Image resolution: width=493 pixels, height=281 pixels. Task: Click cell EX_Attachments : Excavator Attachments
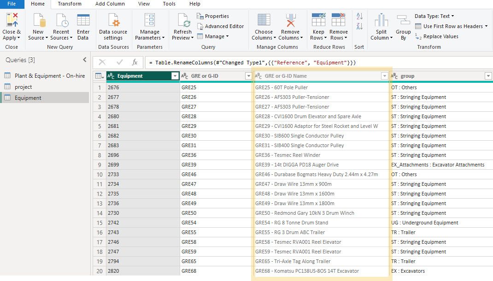pos(441,165)
